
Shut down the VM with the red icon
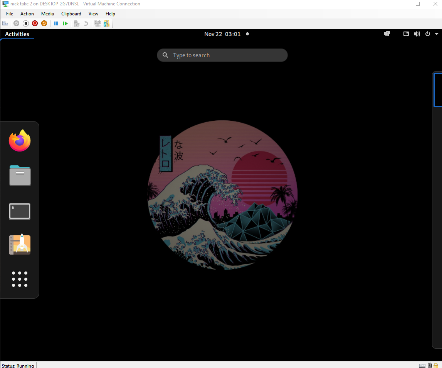(35, 23)
